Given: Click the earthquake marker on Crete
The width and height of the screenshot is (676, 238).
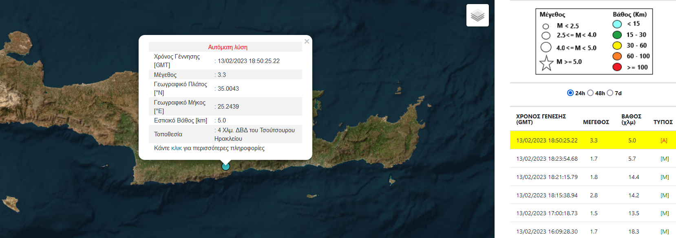Looking at the screenshot, I should [225, 166].
